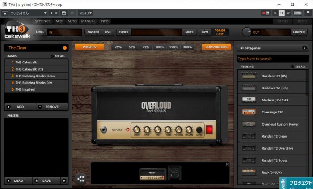This screenshot has width=313, height=189.
Task: Click the amp DRIVE knob
Action: coord(136,130)
